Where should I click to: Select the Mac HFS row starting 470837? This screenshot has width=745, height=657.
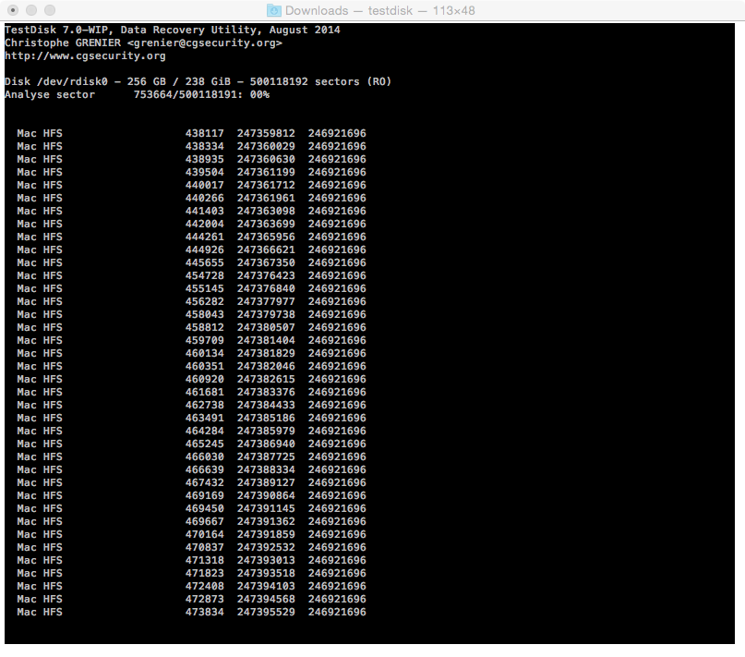click(191, 547)
